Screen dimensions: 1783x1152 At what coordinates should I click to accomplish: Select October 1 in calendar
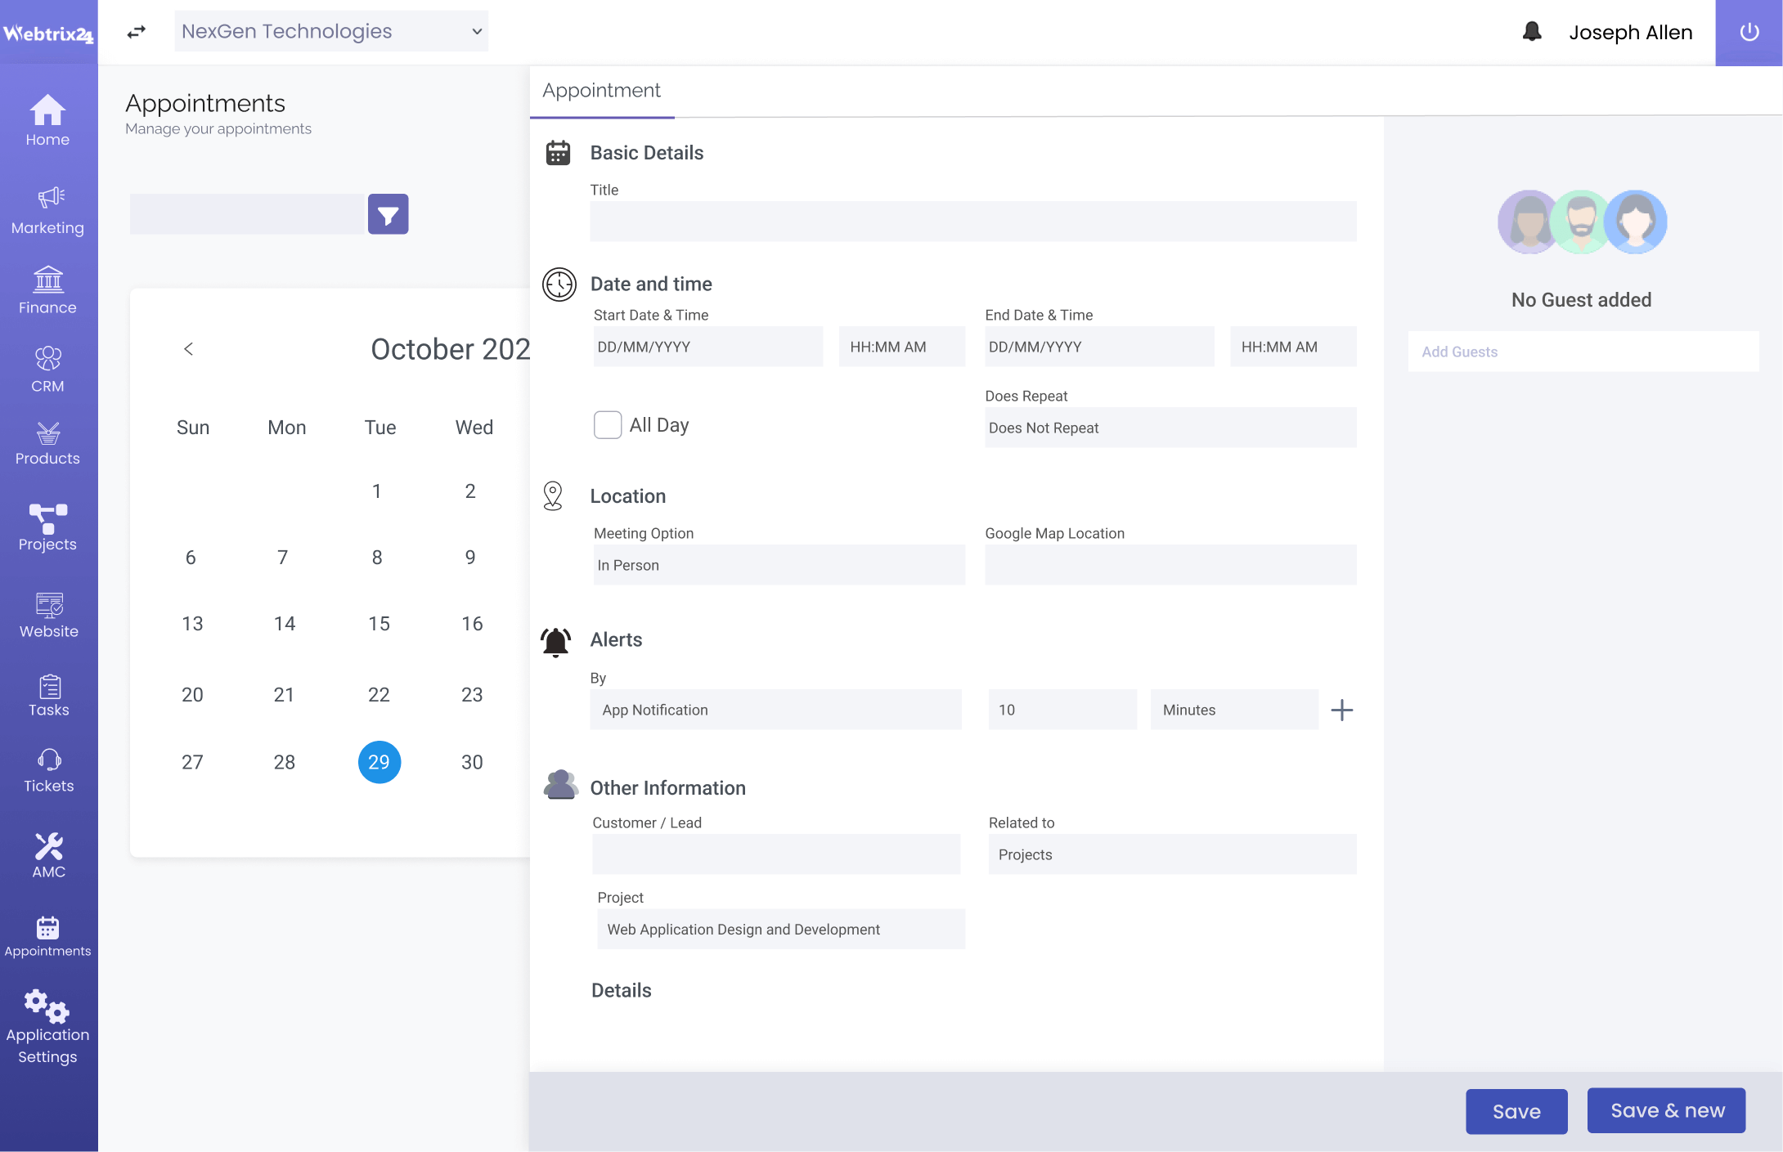click(x=376, y=491)
